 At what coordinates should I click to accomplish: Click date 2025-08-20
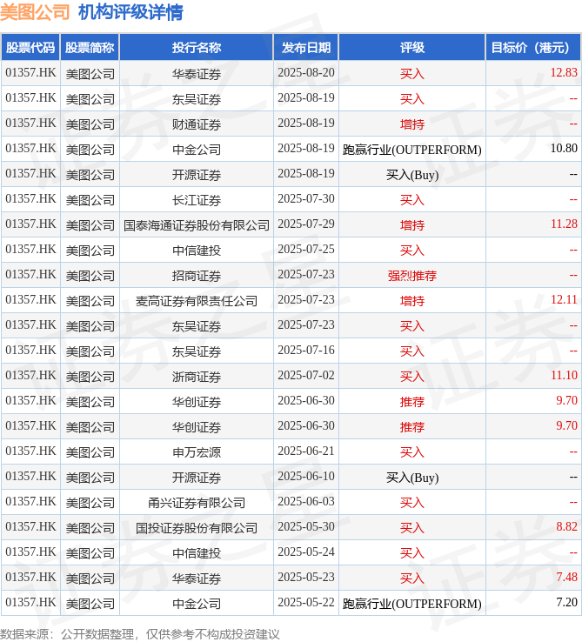306,72
